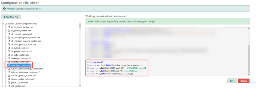Viewport: 262px width, 109px height.
Task: Click the file icon of freepbx_module_admin.conf
Action: 9,79
